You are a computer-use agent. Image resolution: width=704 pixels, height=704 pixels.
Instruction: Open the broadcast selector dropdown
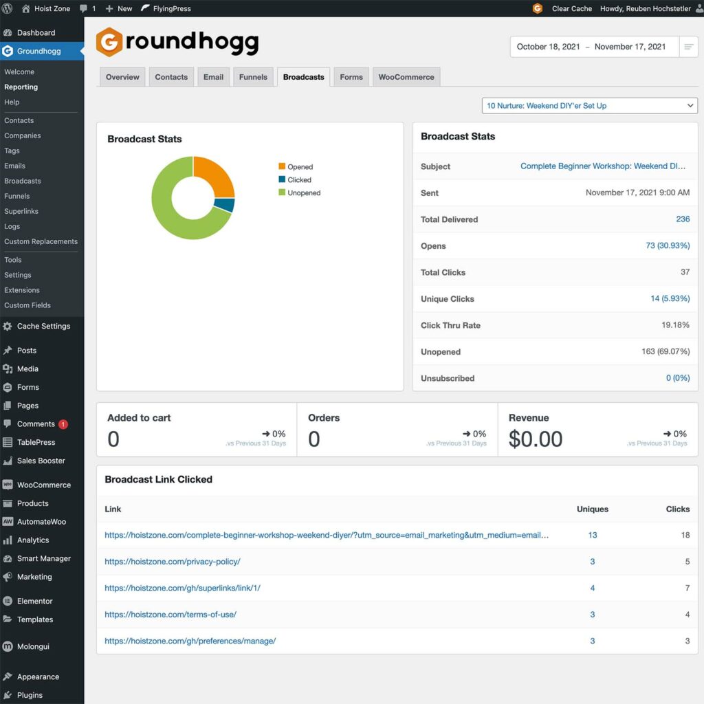tap(588, 105)
